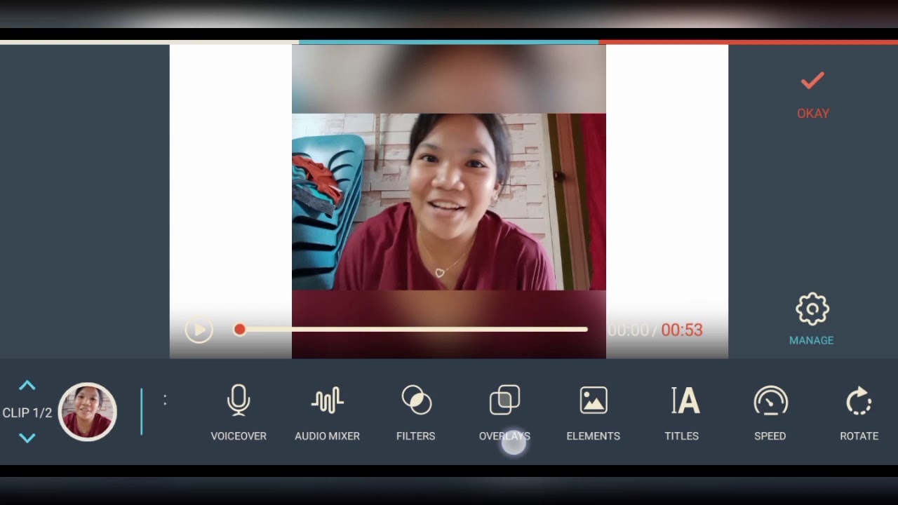
Task: Open the vertical dots menu beside the clip thumbnail
Action: (x=165, y=400)
